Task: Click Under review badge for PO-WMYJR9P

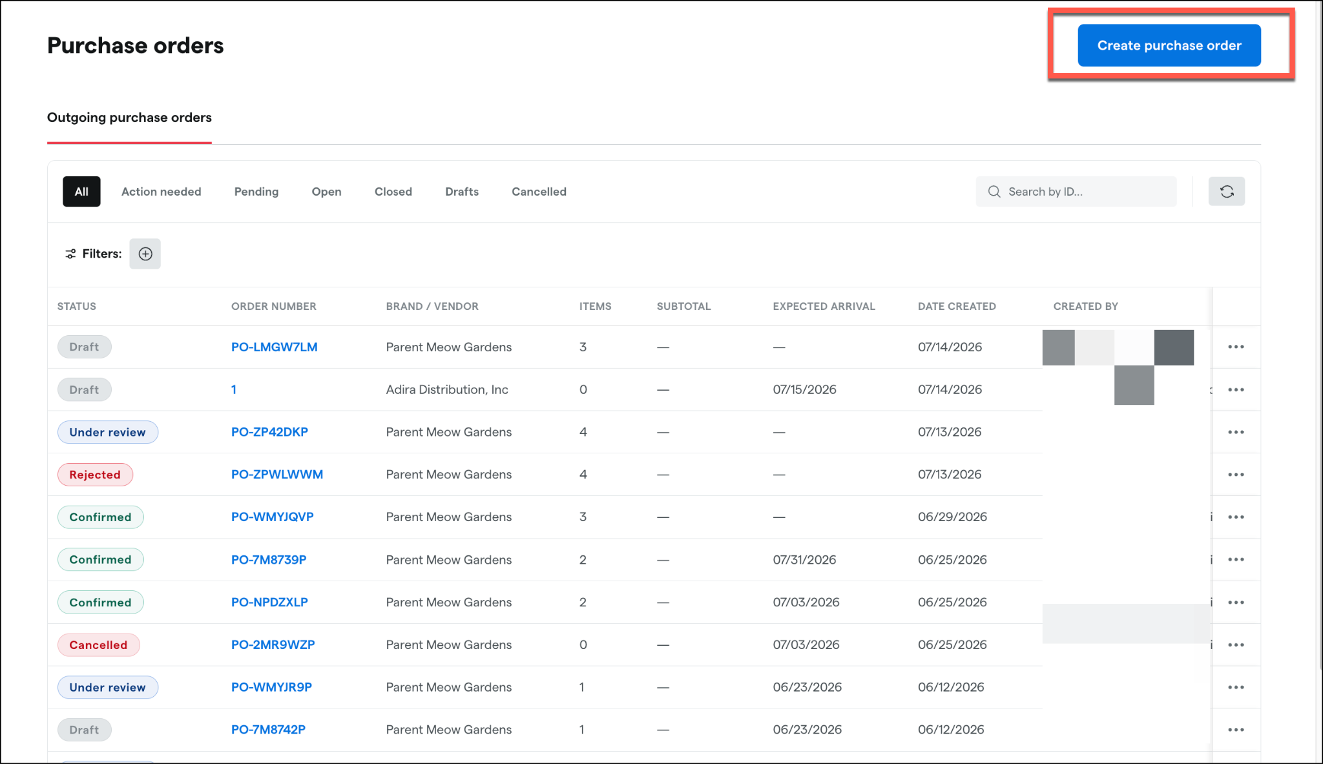Action: pyautogui.click(x=108, y=687)
